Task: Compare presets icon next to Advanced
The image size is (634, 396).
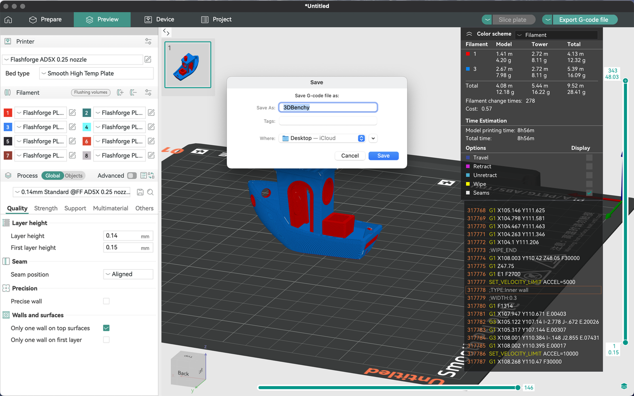Action: coord(152,176)
